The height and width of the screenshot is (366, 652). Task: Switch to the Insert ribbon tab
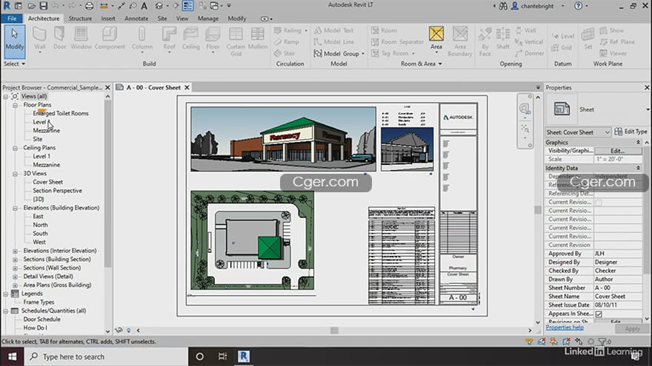[x=108, y=18]
